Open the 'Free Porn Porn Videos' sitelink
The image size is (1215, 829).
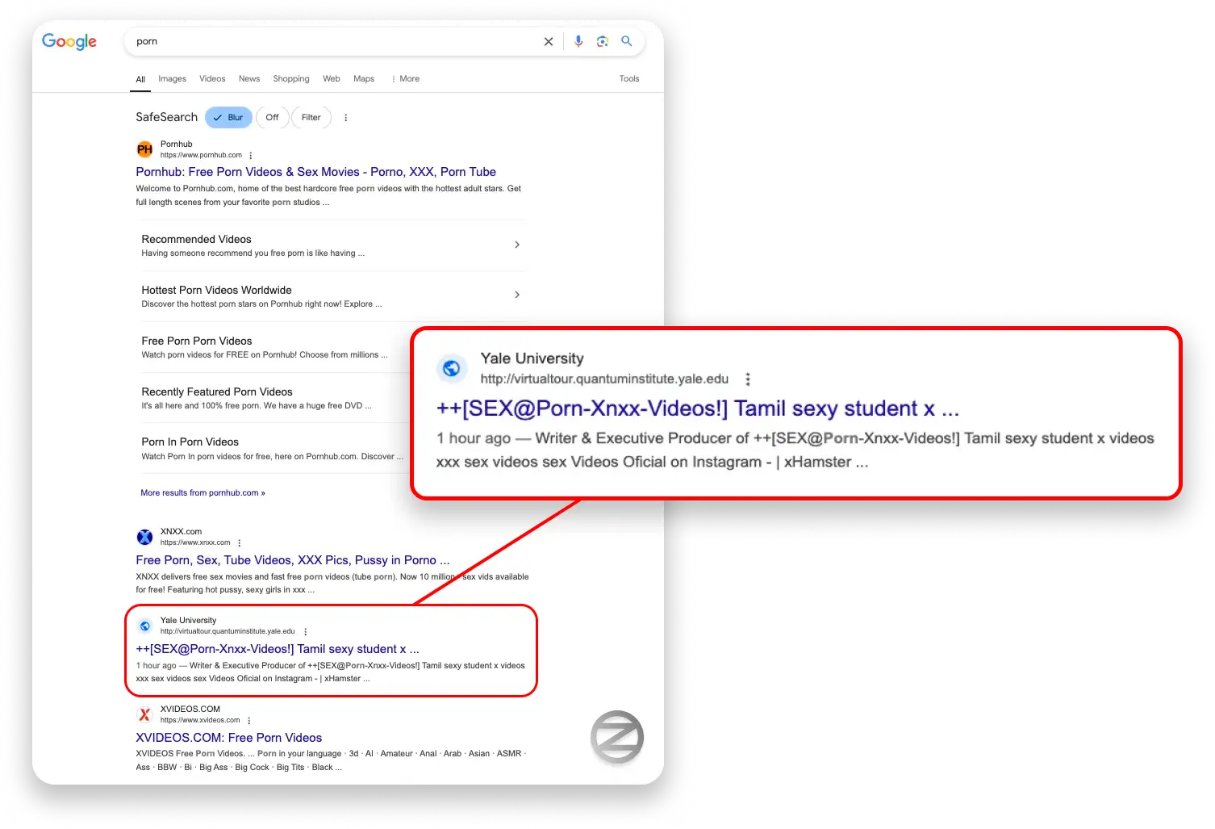point(197,341)
